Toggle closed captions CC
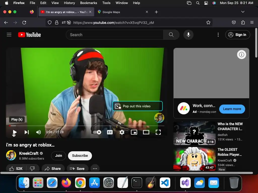 [110, 132]
